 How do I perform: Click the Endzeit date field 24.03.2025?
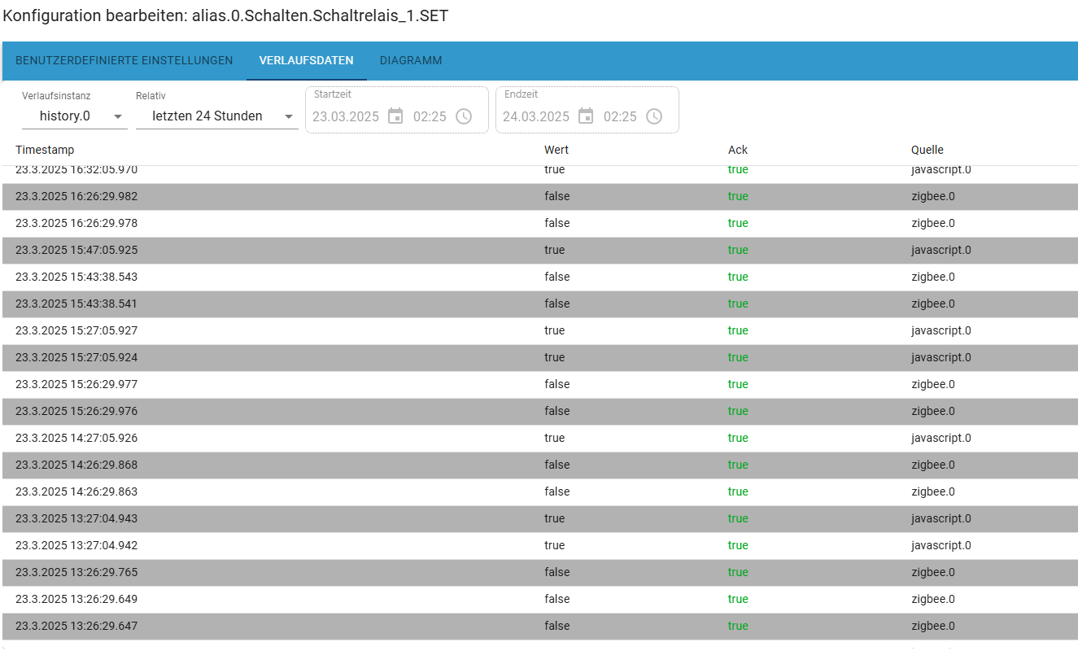coord(536,116)
